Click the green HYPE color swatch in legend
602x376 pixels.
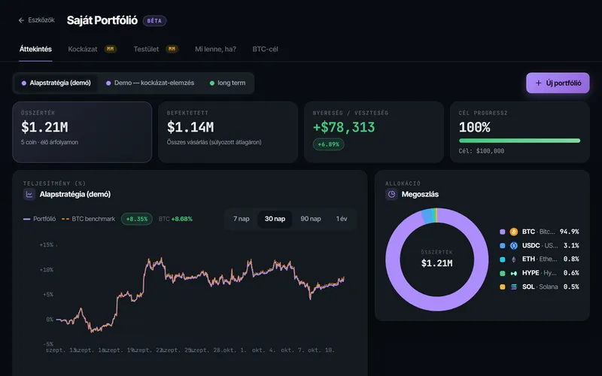(502, 273)
